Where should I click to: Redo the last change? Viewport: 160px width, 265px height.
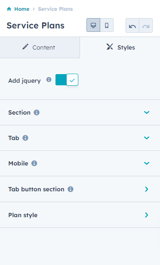coord(146,25)
